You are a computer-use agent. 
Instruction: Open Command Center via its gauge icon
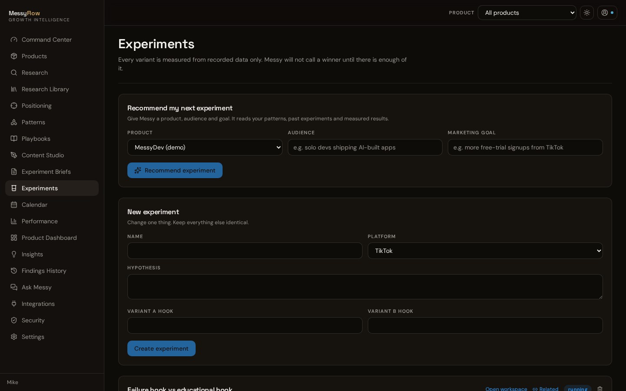tap(14, 40)
